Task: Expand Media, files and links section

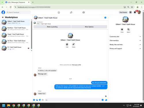Action: tap(125, 45)
